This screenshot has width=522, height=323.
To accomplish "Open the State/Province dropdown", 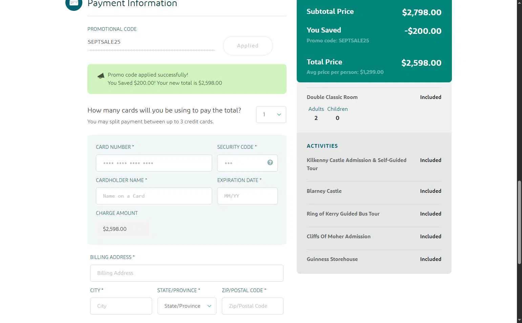I will click(187, 306).
